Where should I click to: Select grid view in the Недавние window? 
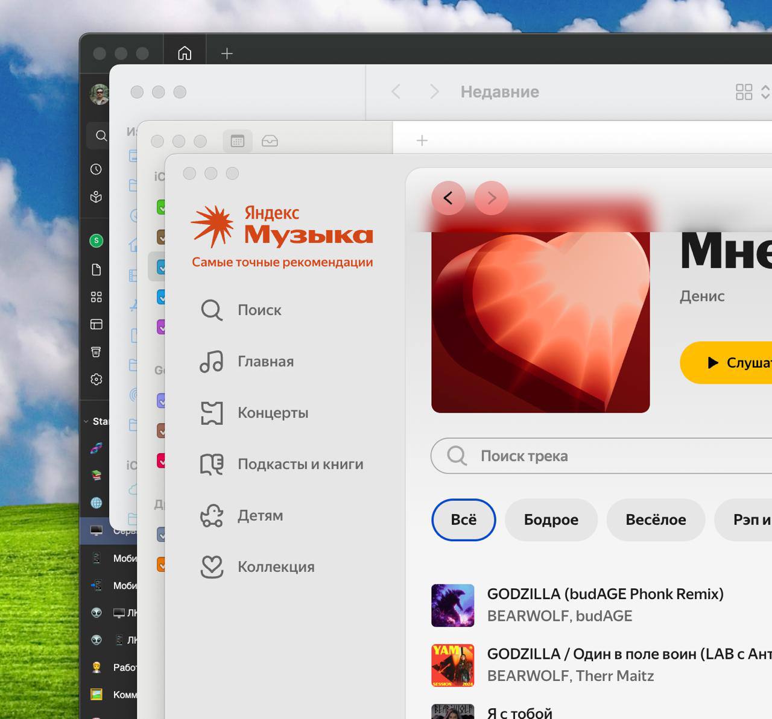coord(743,92)
